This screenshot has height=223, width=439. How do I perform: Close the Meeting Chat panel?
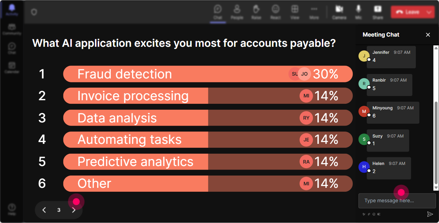[x=428, y=34]
